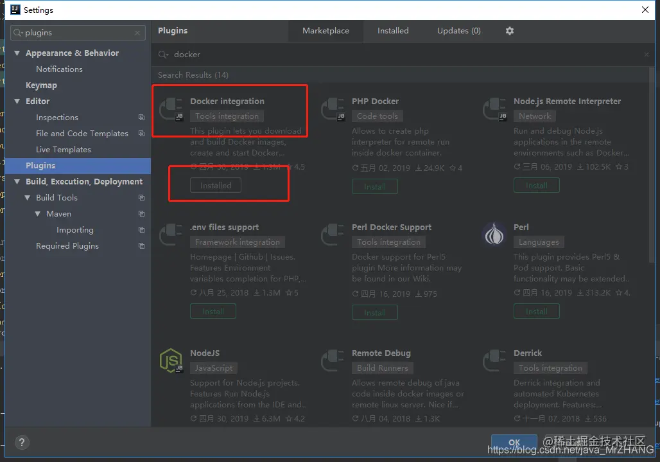
Task: Select Live Templates settings
Action: click(x=64, y=150)
